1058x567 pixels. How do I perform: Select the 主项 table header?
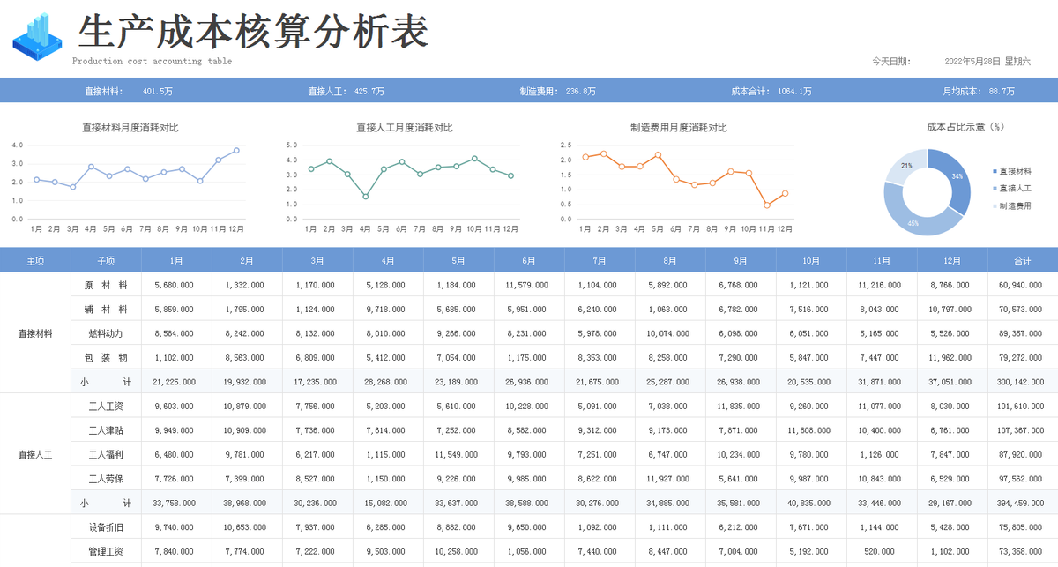35,259
